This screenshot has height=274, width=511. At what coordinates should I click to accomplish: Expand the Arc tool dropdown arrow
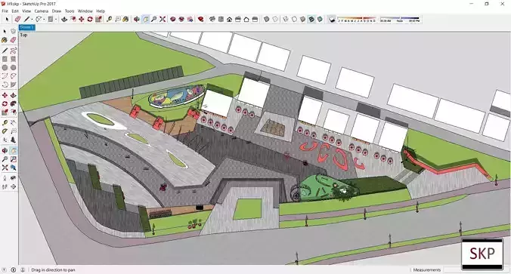tap(44, 20)
